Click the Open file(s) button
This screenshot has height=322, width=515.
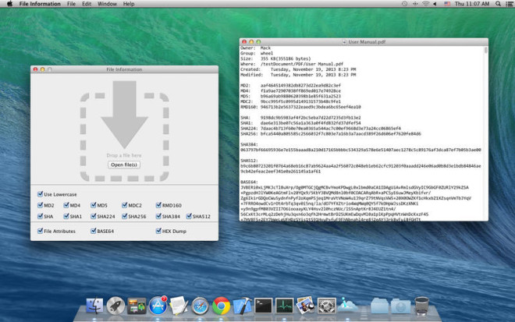[124, 165]
